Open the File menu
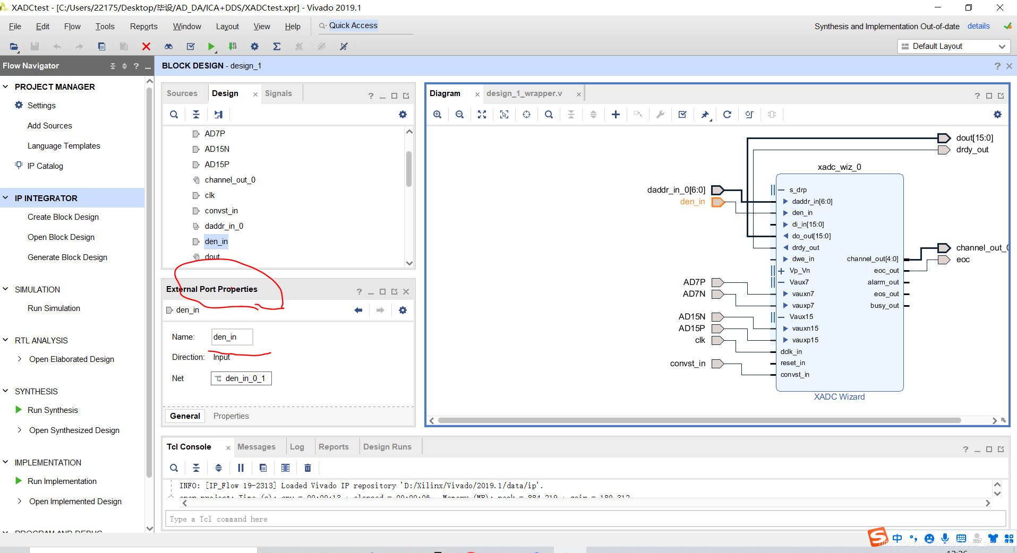Image resolution: width=1017 pixels, height=553 pixels. pos(15,27)
